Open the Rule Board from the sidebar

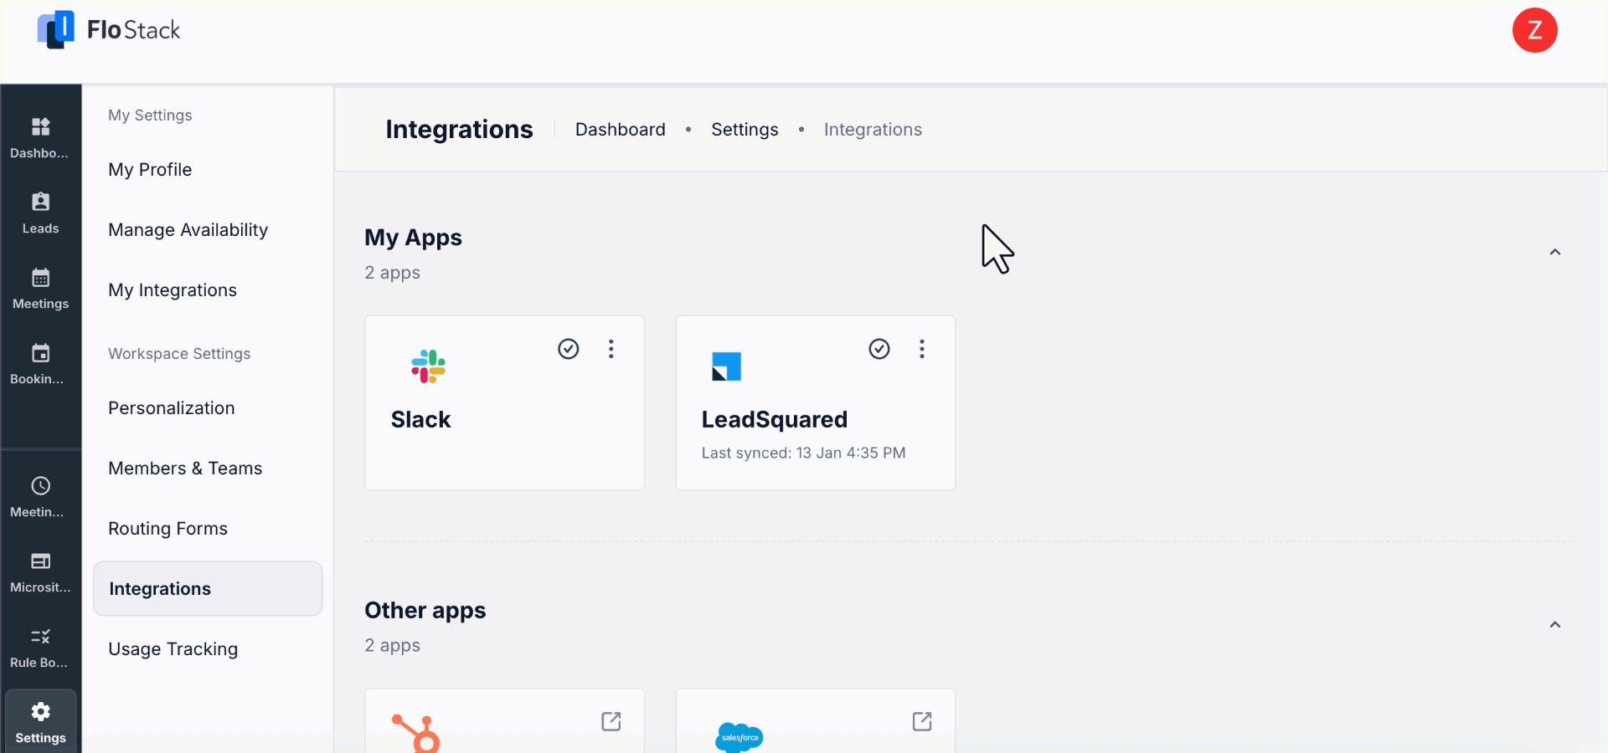pos(40,646)
